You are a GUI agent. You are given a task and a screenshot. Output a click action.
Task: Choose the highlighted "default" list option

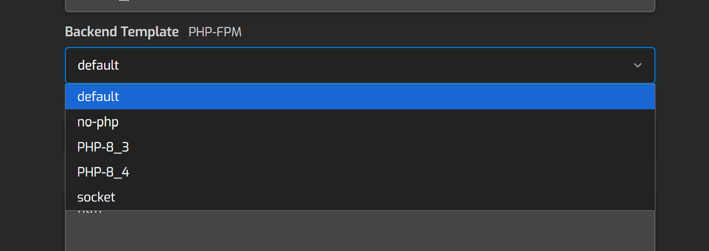pyautogui.click(x=98, y=97)
